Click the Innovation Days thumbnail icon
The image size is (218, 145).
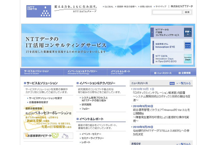click(188, 59)
